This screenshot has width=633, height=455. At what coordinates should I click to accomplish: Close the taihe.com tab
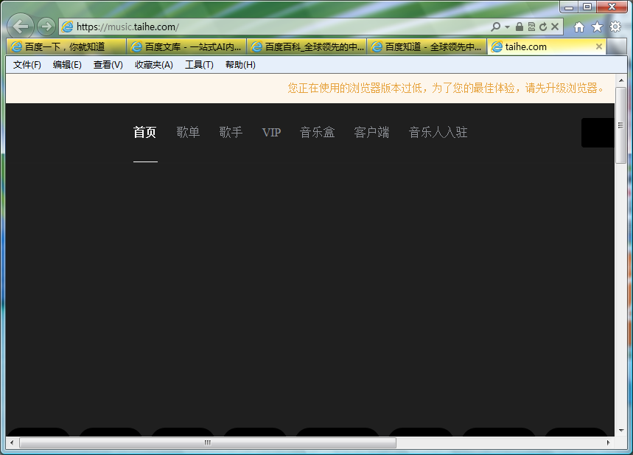pos(599,46)
